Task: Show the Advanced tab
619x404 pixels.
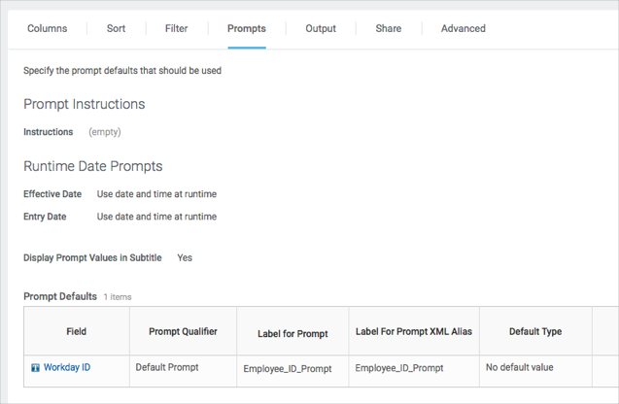Action: point(464,28)
